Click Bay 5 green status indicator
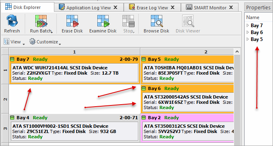The height and width of the screenshot is (146, 273). [x=144, y=59]
